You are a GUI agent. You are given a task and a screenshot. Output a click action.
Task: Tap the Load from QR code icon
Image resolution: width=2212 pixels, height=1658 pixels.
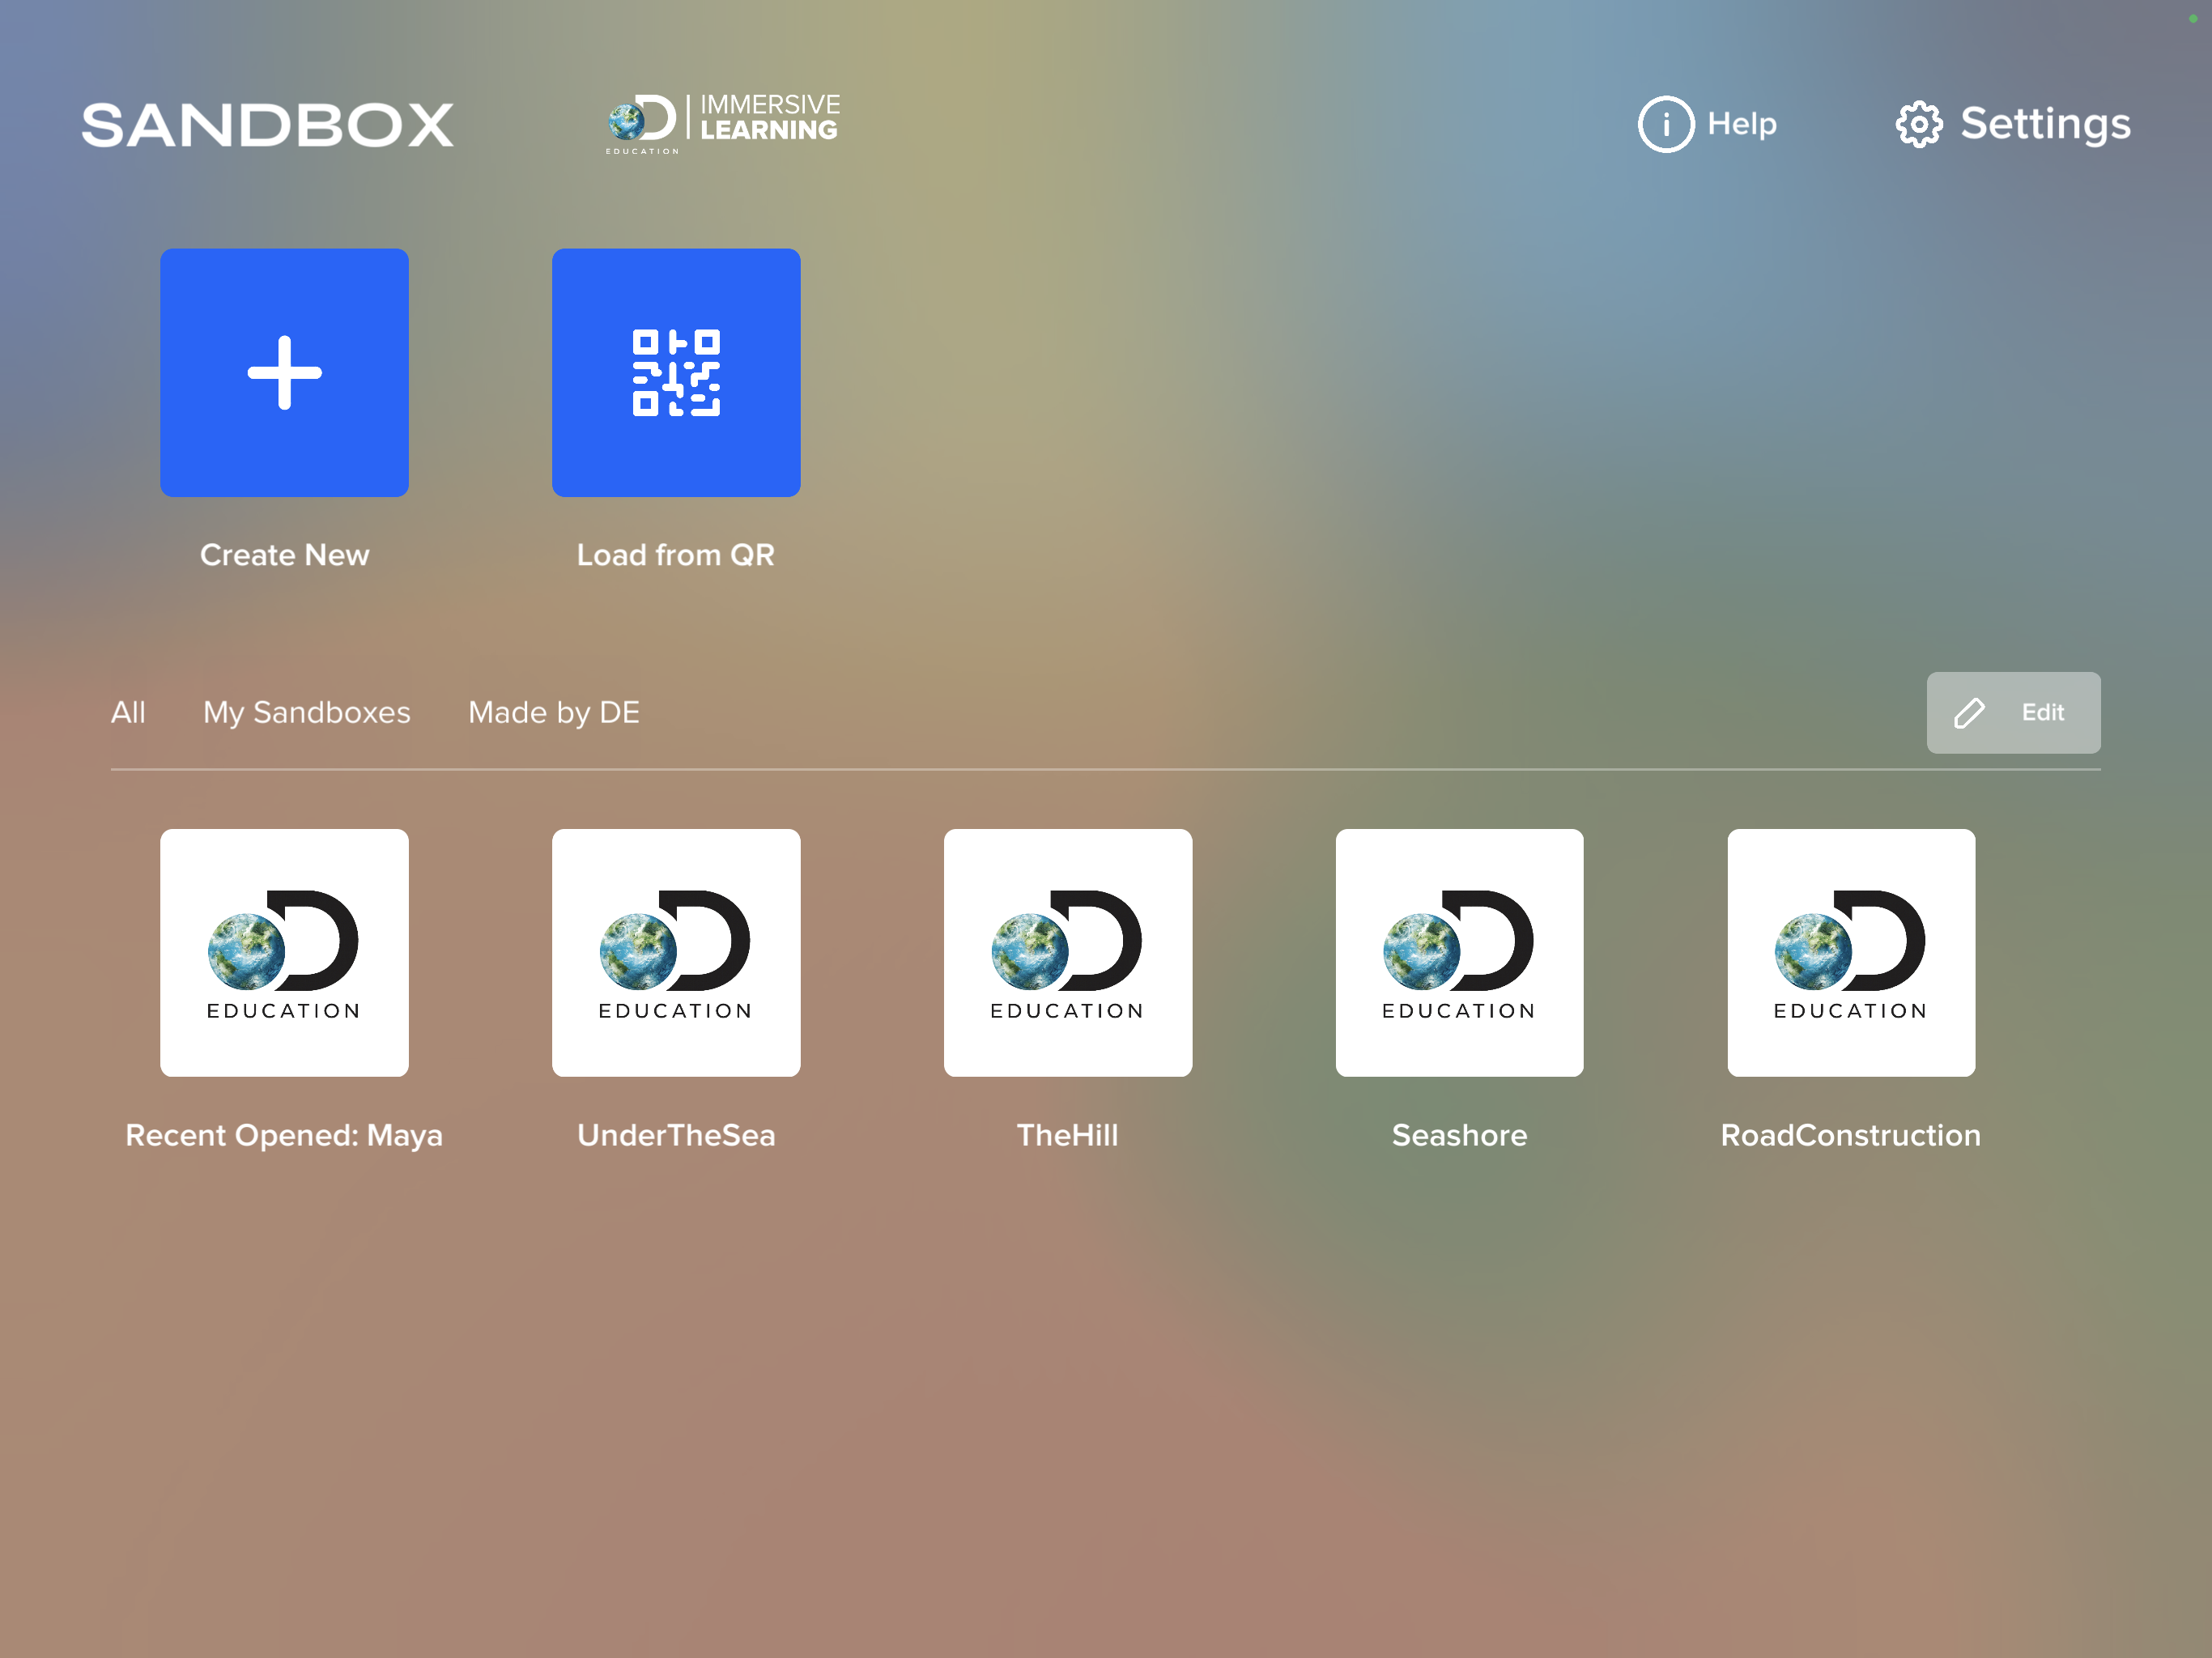coord(676,373)
